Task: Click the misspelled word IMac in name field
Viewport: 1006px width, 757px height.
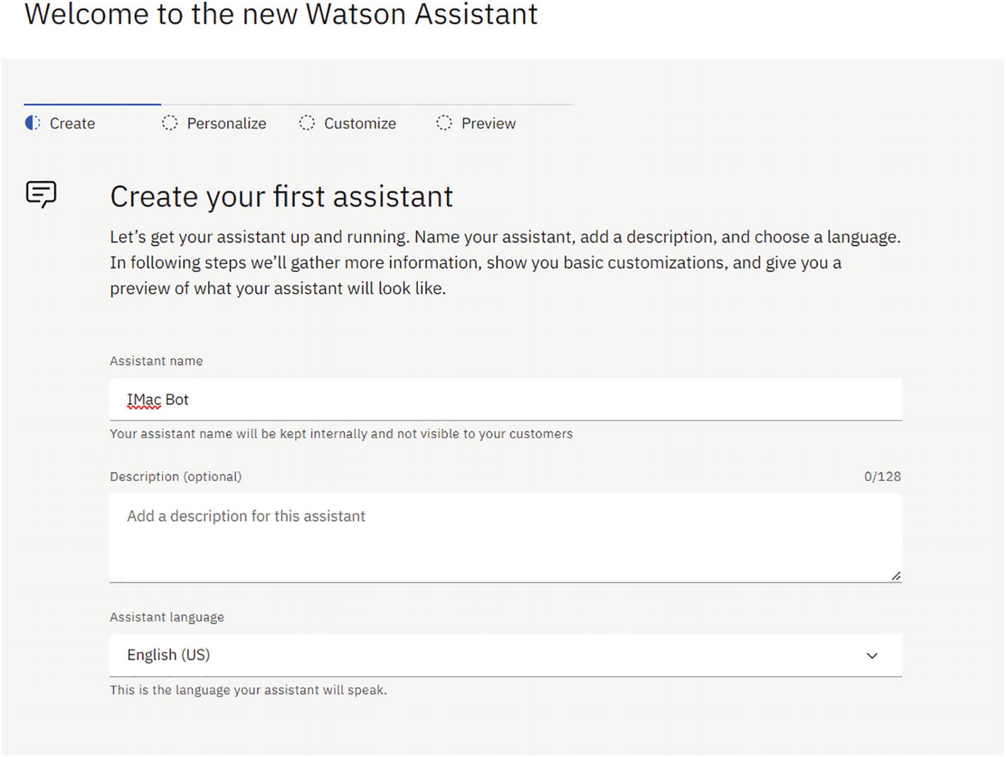Action: 144,400
